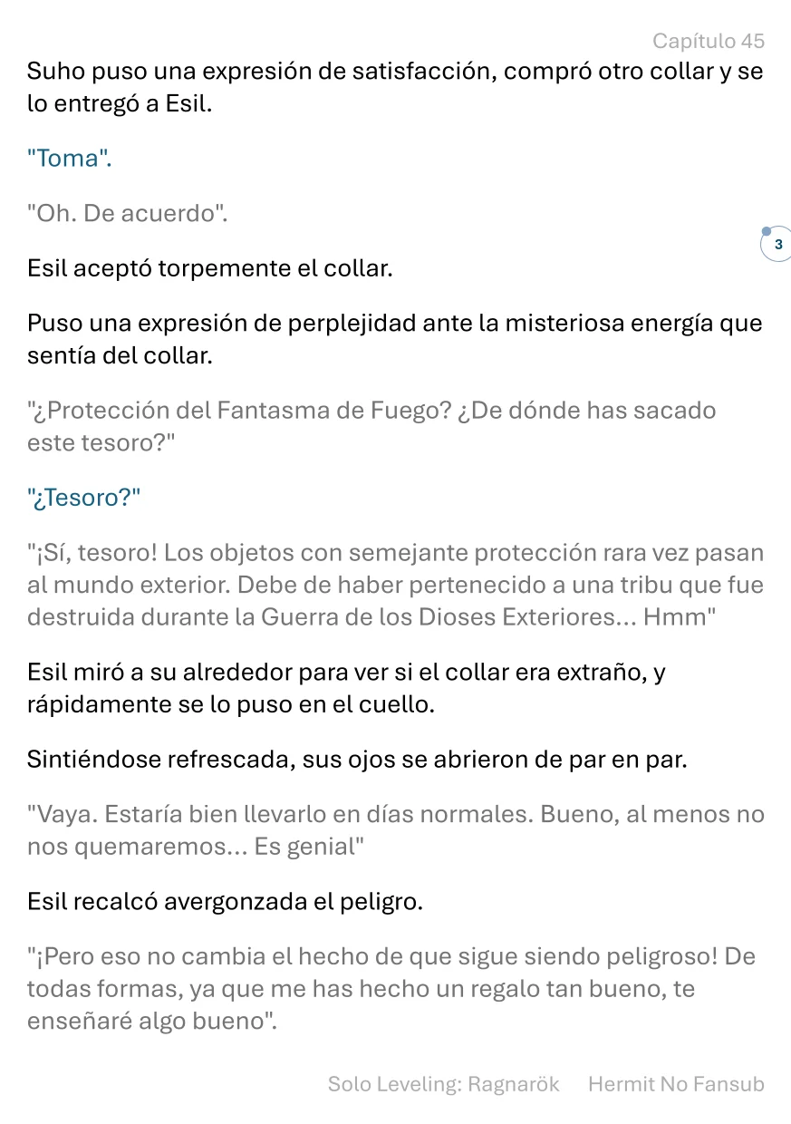Click the Capítulo 45 header text
This screenshot has height=1124, width=791.
tap(709, 41)
